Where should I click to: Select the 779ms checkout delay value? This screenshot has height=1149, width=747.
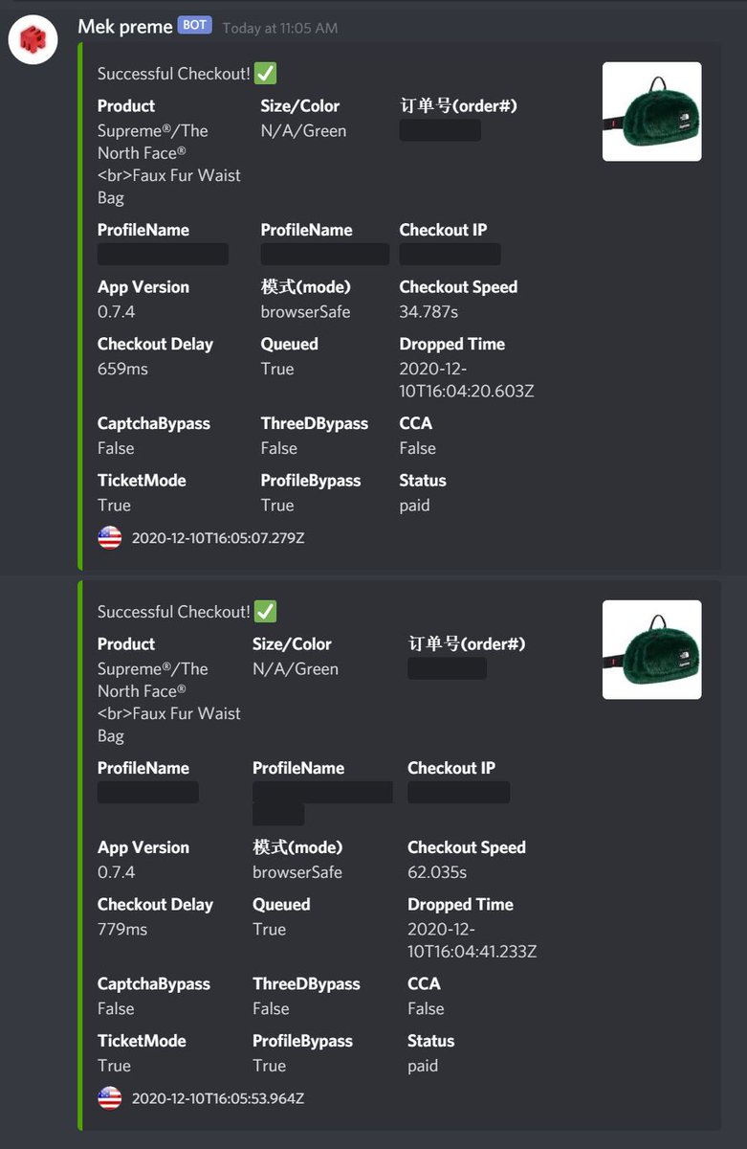[x=122, y=929]
